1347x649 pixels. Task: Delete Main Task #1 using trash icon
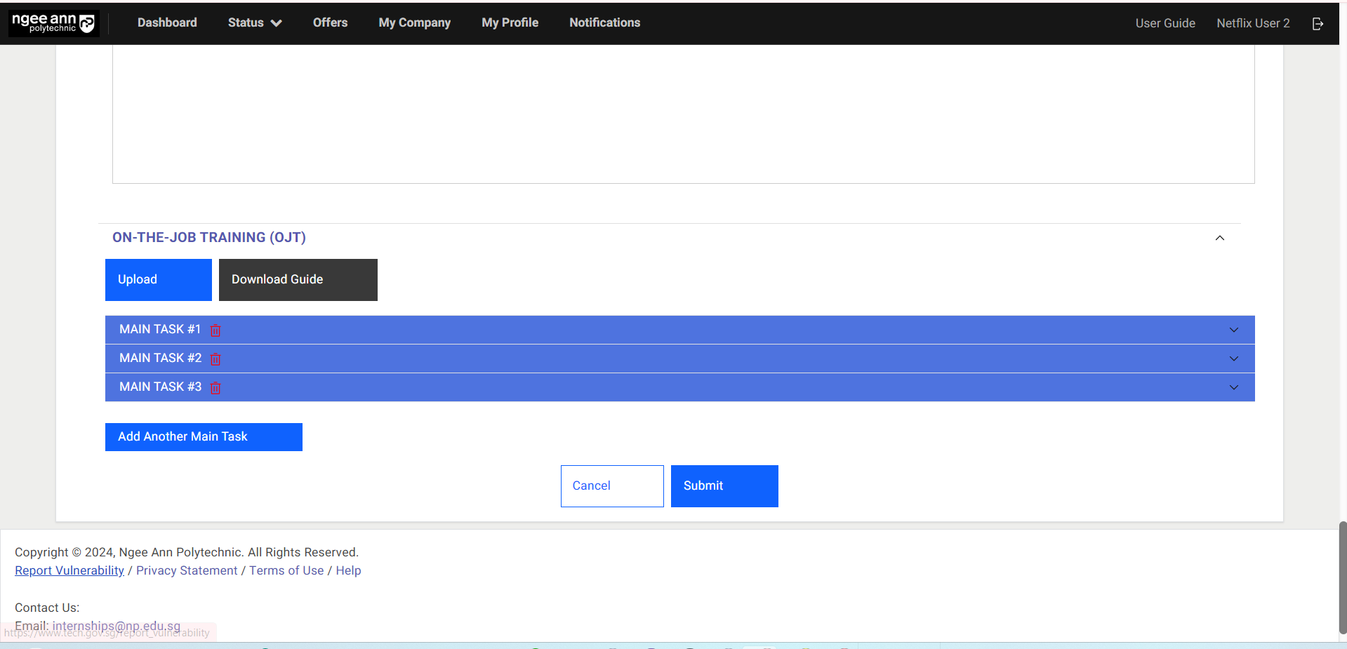(x=215, y=330)
